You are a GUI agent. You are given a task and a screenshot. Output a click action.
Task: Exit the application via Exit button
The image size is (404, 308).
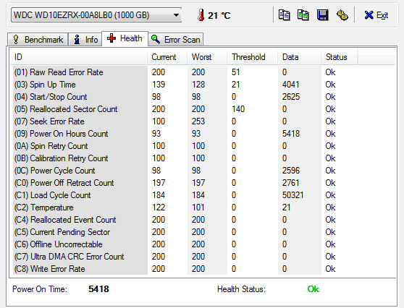tap(376, 15)
